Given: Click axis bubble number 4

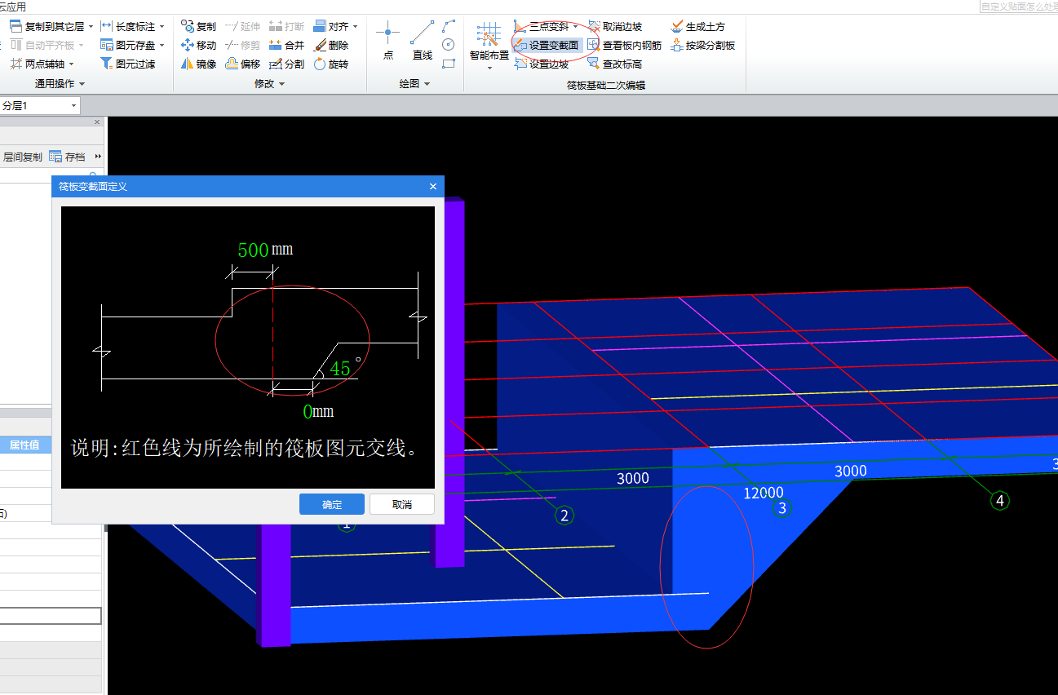Looking at the screenshot, I should coord(1000,500).
